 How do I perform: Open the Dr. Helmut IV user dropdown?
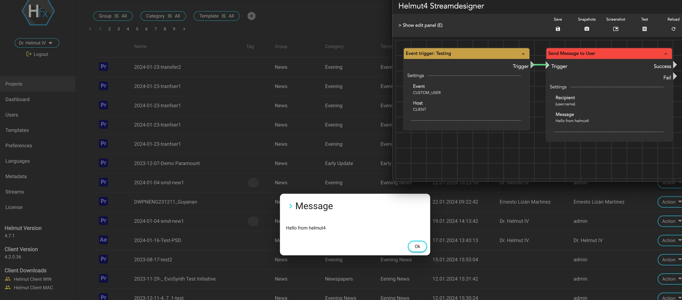37,43
